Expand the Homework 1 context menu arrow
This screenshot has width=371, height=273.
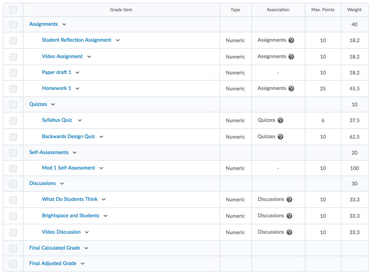pos(77,89)
